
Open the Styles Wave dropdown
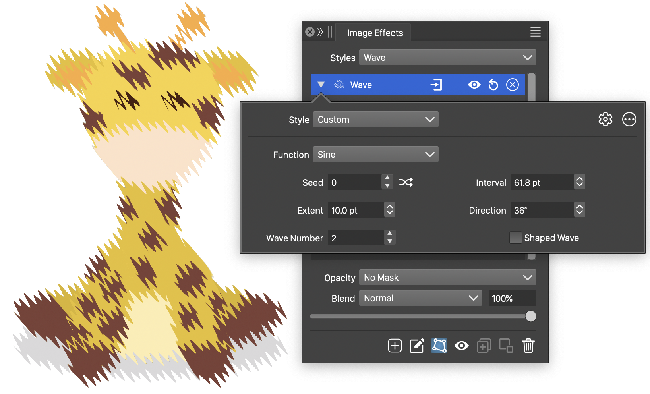447,58
